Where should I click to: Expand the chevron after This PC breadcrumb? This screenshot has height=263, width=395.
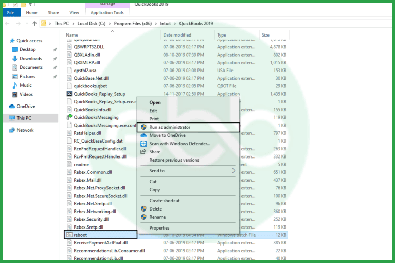[73, 24]
